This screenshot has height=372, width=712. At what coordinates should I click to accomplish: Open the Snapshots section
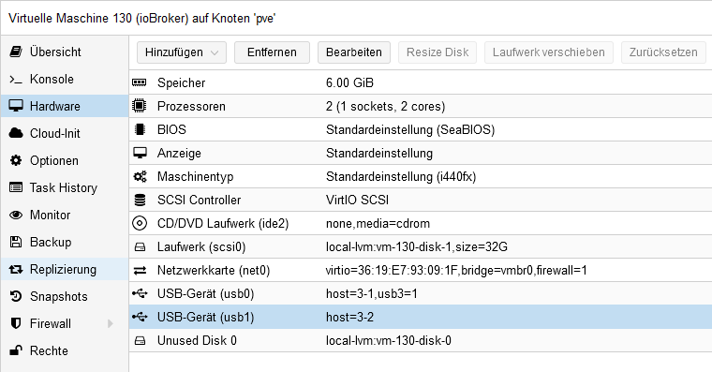[x=65, y=297]
